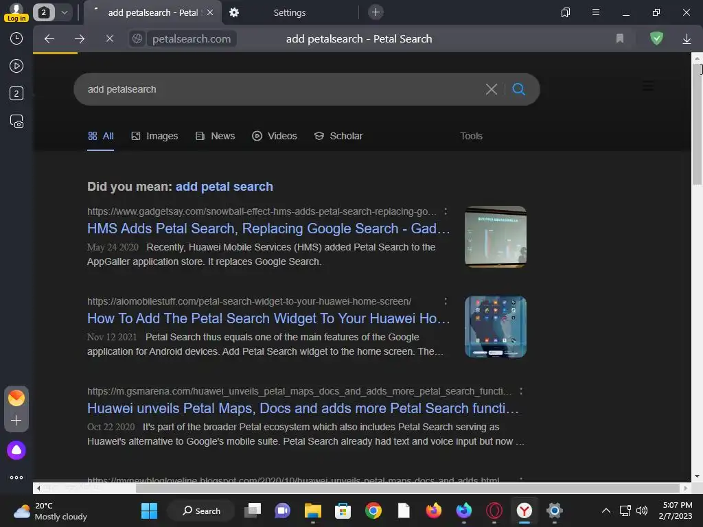Open Opera browser from taskbar
This screenshot has height=527, width=703.
tap(494, 511)
